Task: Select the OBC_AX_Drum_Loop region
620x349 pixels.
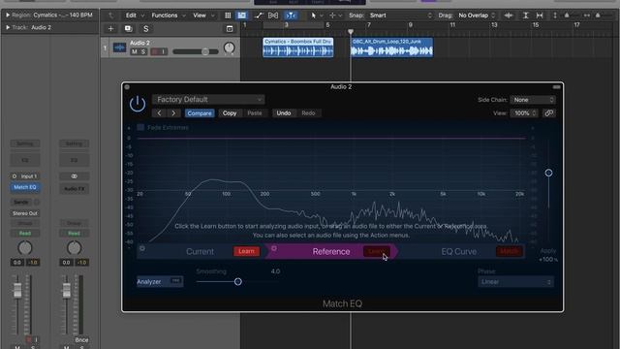Action: pos(391,48)
